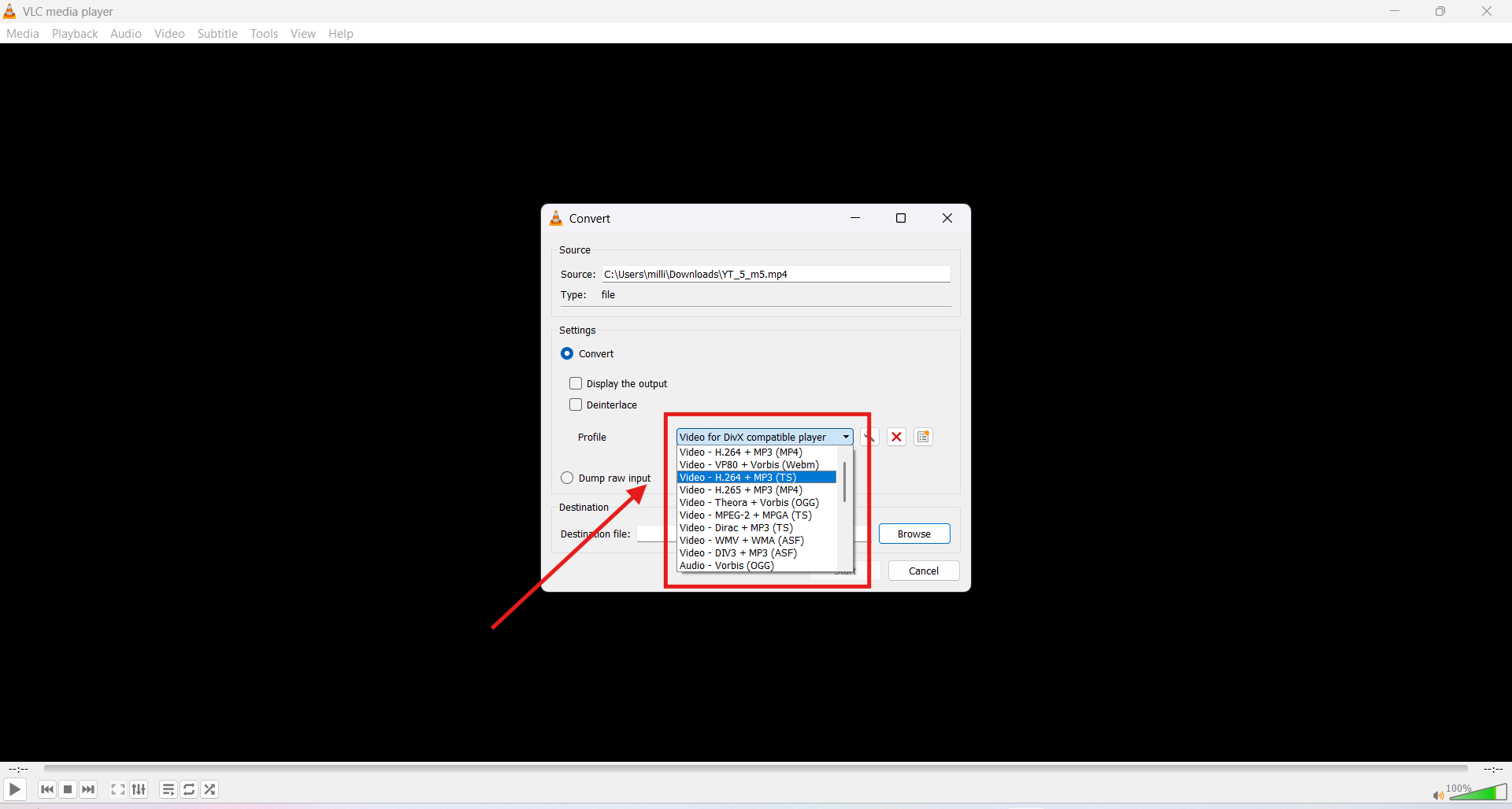Cancel the Convert dialog

click(923, 570)
